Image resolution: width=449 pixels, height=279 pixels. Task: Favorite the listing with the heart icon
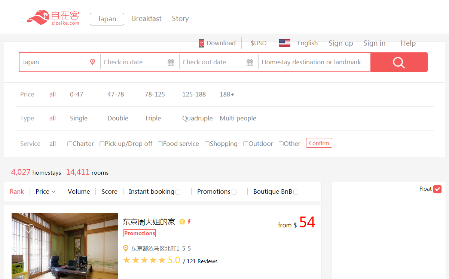coord(29,228)
